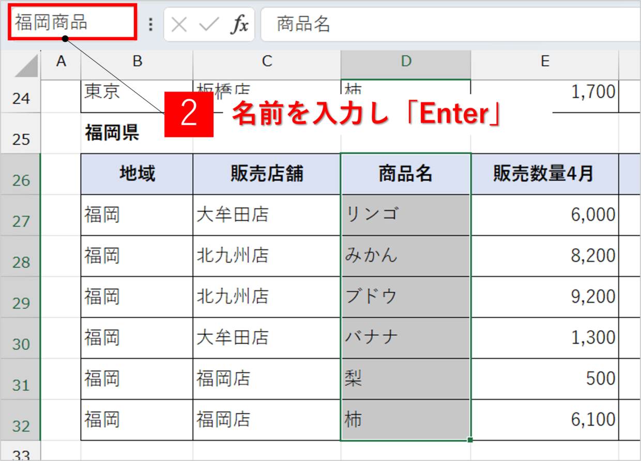Select column E header
The height and width of the screenshot is (461, 641).
(544, 62)
